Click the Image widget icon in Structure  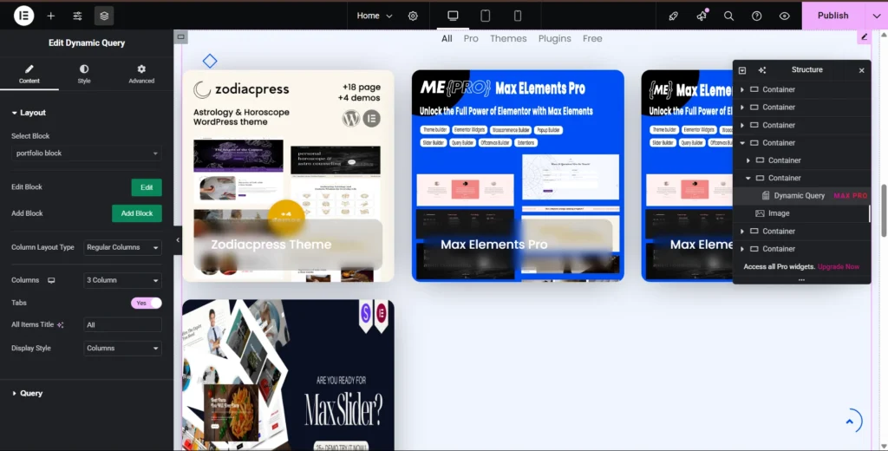point(760,213)
